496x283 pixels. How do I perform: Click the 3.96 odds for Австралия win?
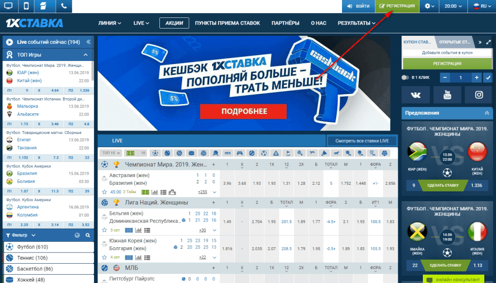227,183
